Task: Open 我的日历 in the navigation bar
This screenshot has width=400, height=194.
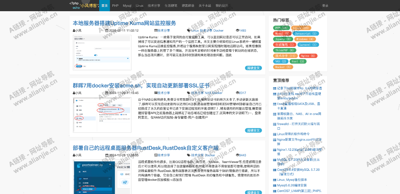Action: click(x=222, y=6)
